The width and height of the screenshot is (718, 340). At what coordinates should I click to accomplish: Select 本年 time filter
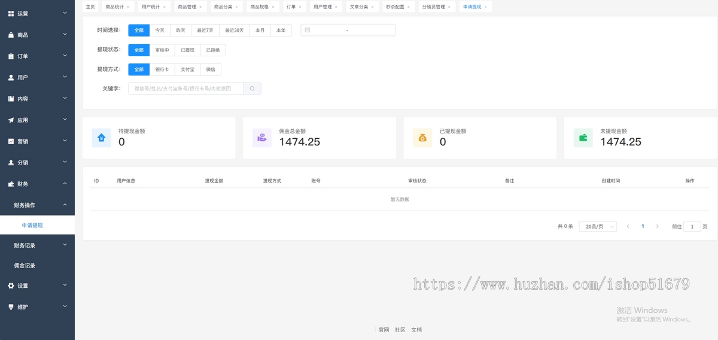pos(281,30)
